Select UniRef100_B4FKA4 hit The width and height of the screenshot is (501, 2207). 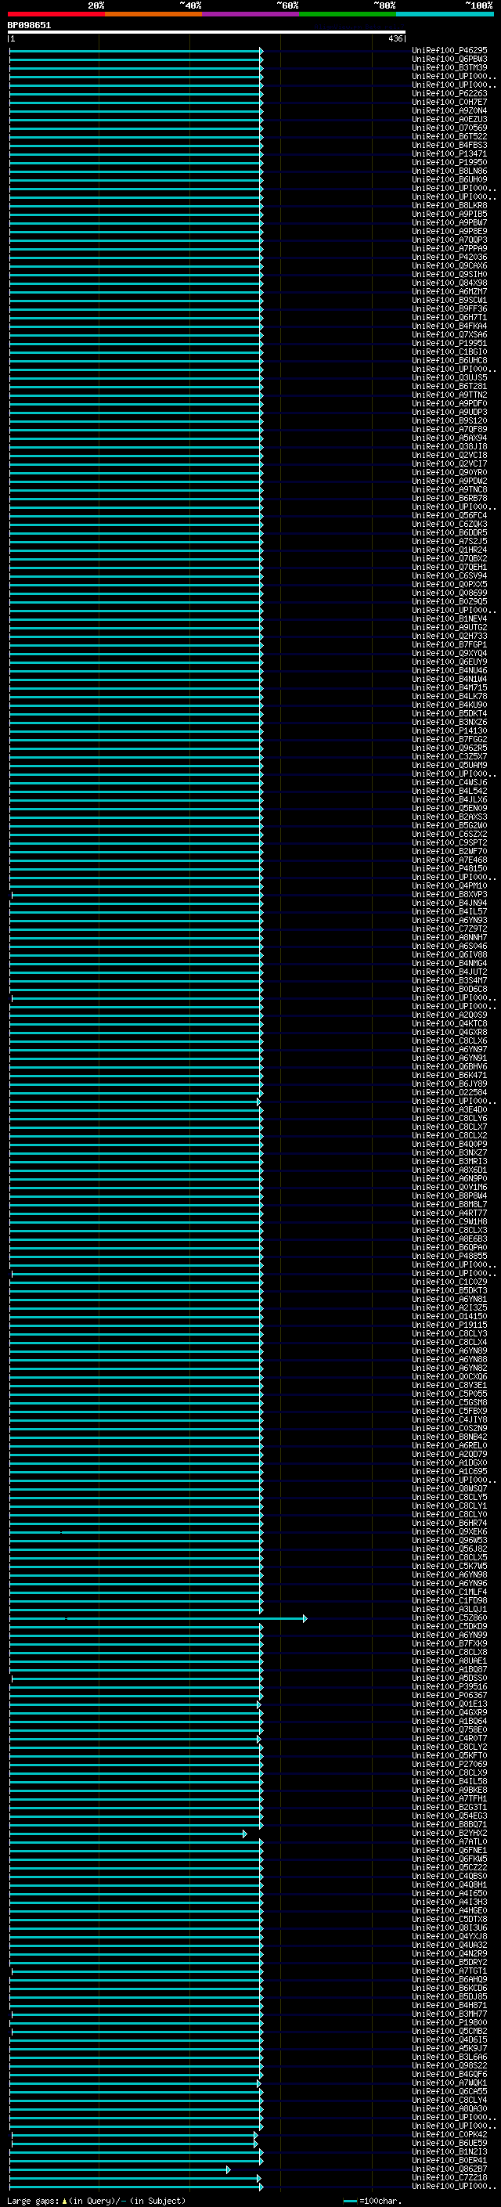(449, 326)
